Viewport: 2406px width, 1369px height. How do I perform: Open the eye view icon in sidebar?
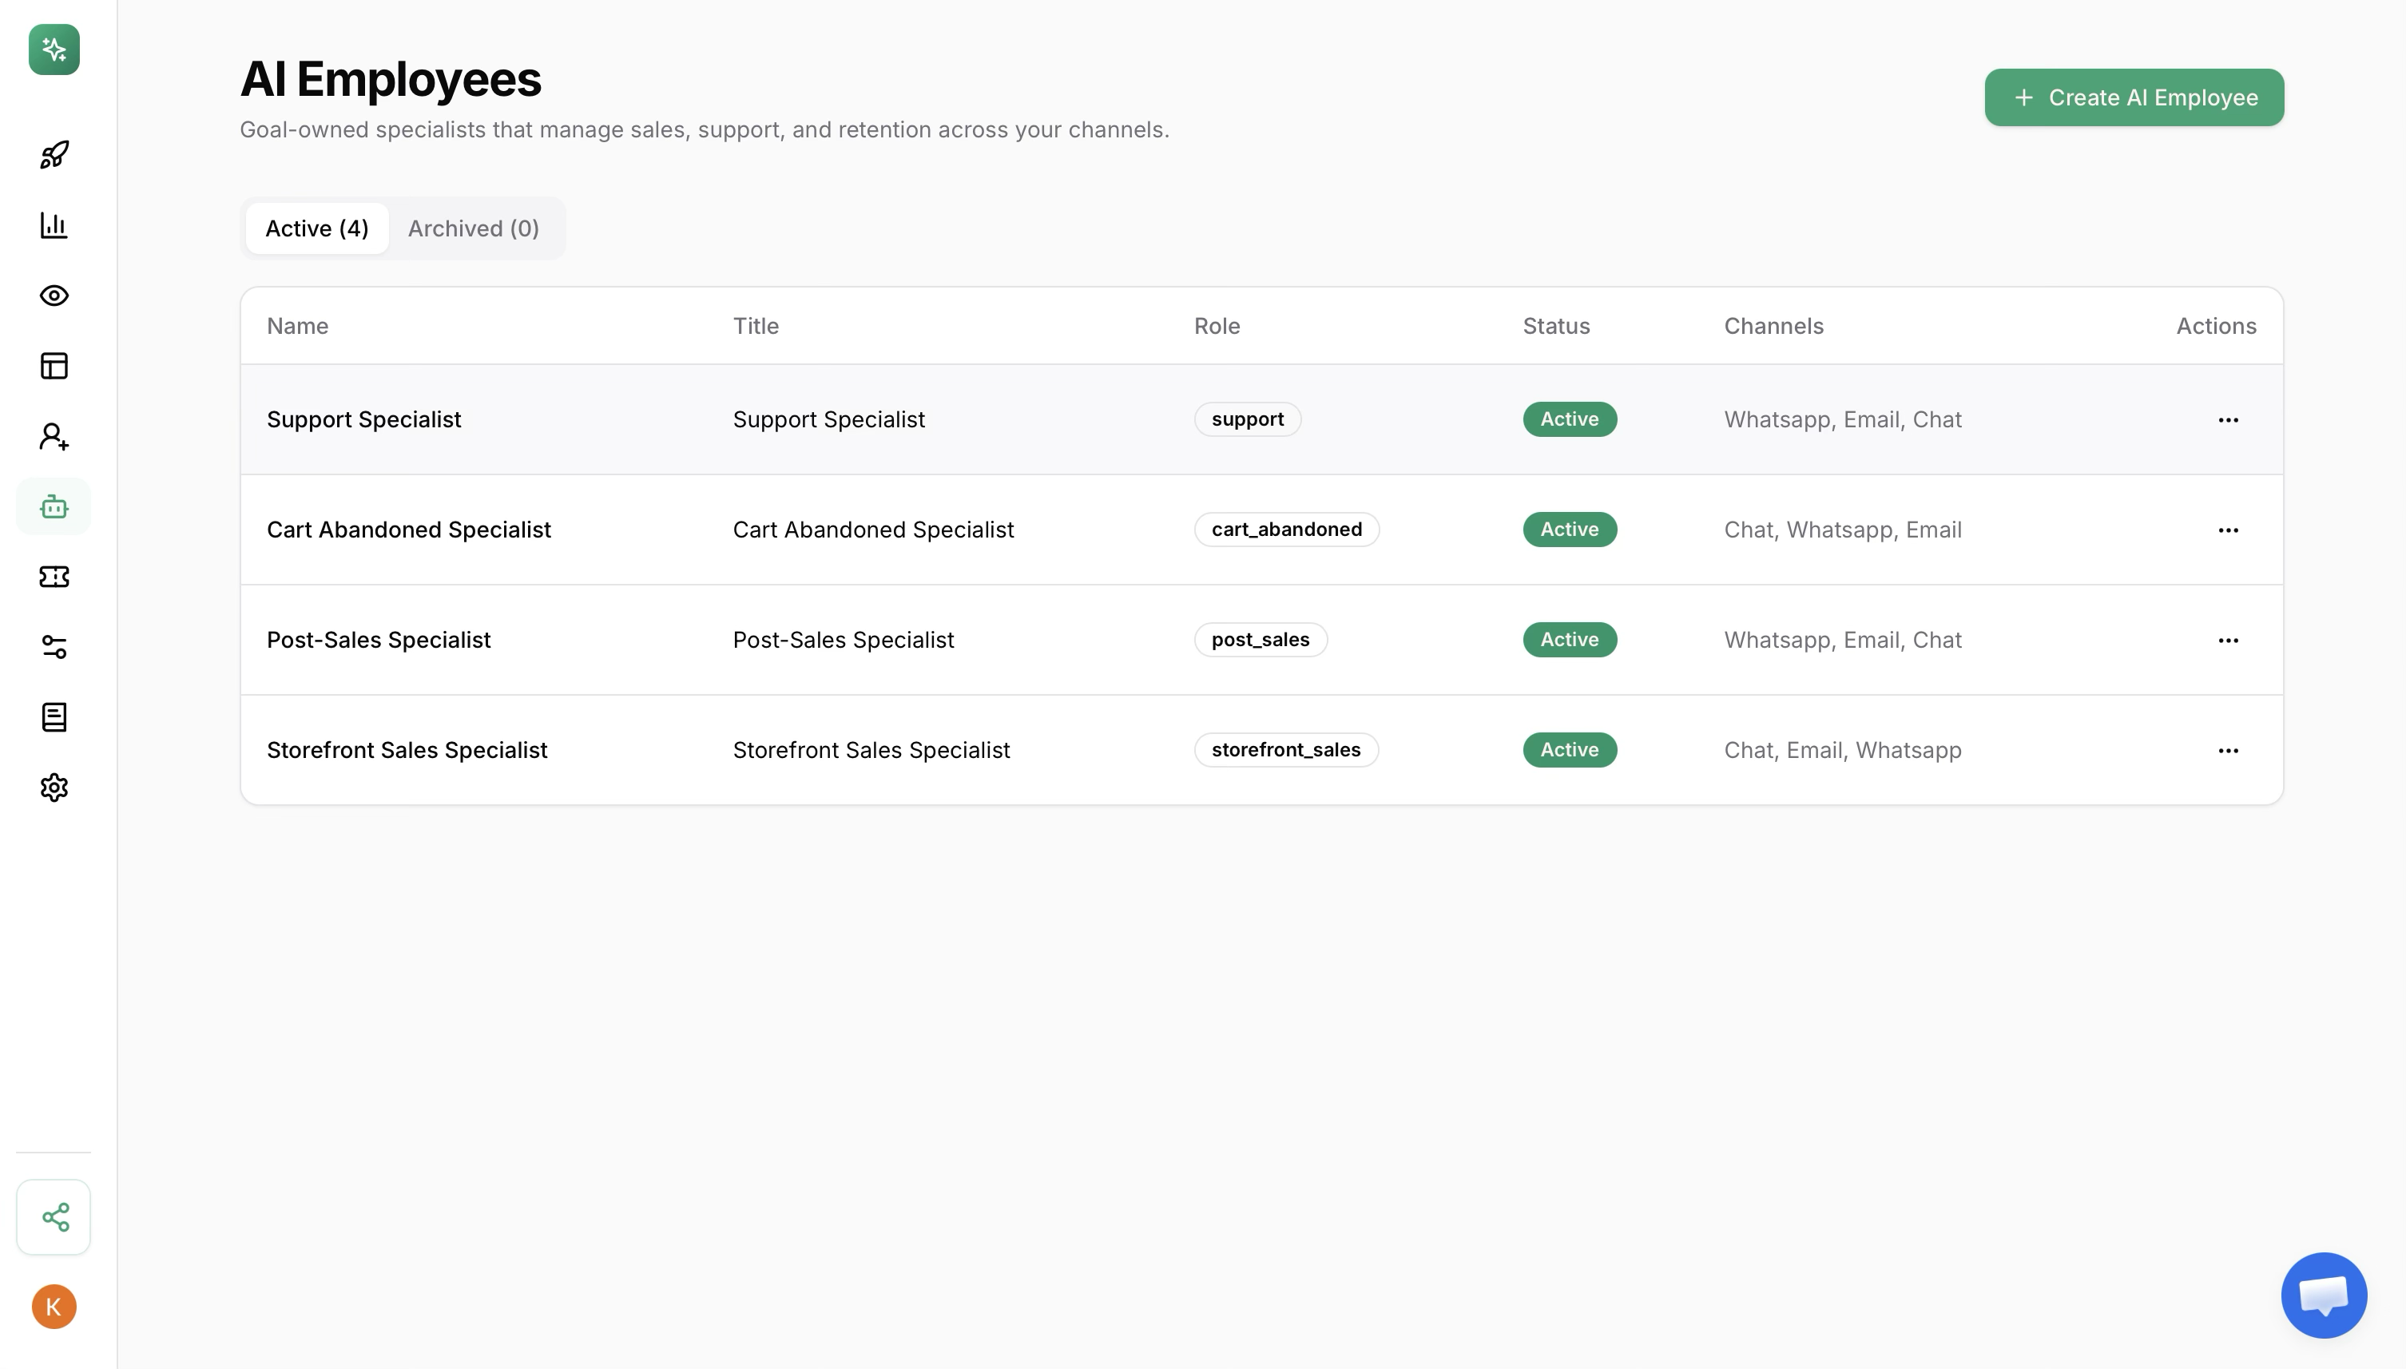pyautogui.click(x=54, y=296)
